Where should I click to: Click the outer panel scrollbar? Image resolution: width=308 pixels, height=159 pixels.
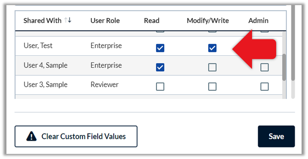[x=293, y=43]
